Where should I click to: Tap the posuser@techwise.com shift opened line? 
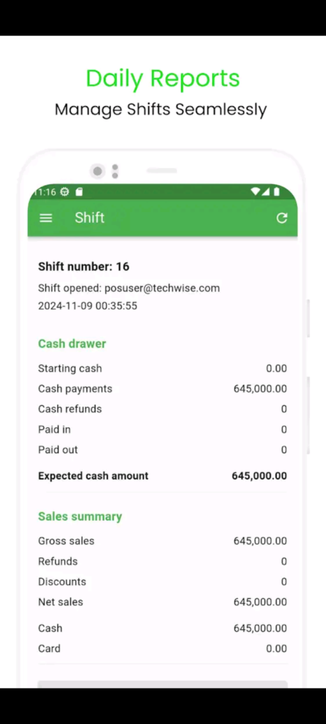pyautogui.click(x=129, y=288)
